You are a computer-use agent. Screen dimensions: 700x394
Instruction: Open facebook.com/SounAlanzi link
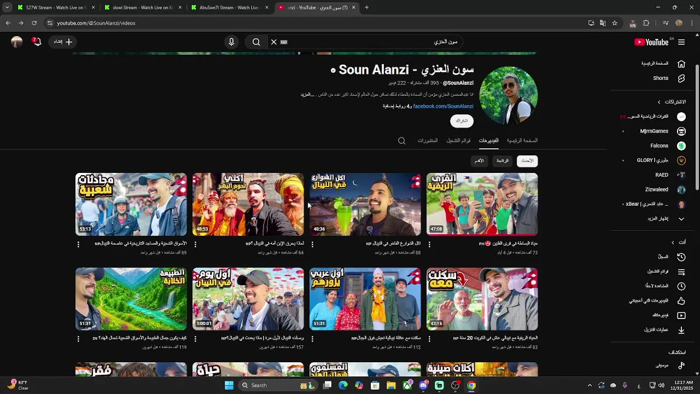pos(443,106)
